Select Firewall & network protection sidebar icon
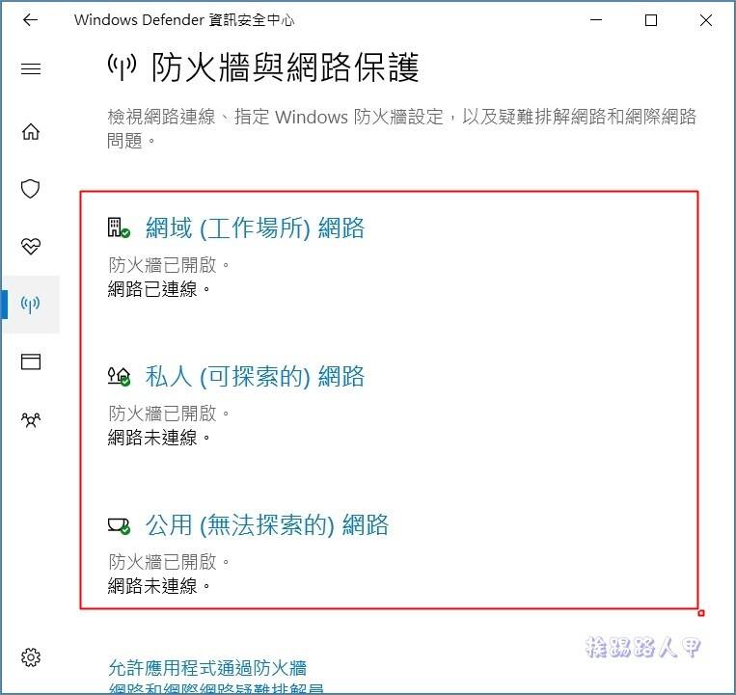The image size is (736, 695). pos(31,304)
